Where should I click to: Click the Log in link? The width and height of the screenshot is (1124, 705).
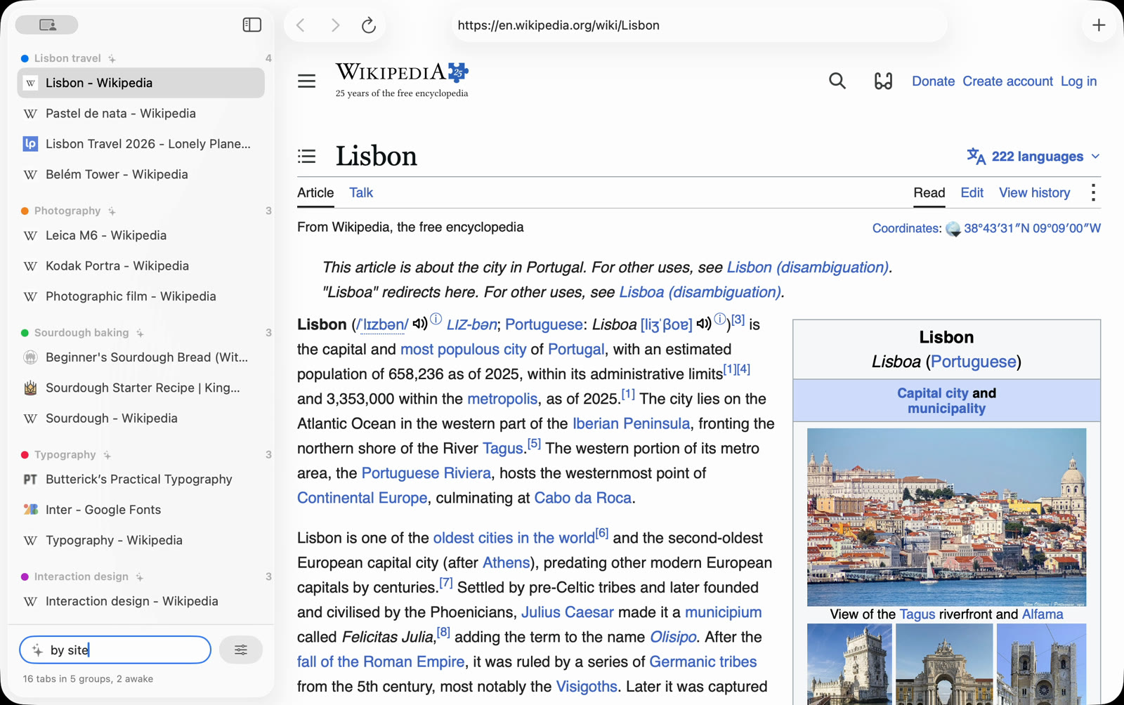click(1078, 81)
